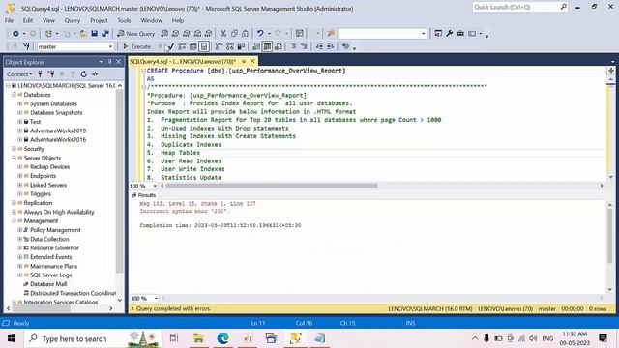Parse the query with the checkmark icon
This screenshot has width=619, height=348.
click(x=170, y=46)
